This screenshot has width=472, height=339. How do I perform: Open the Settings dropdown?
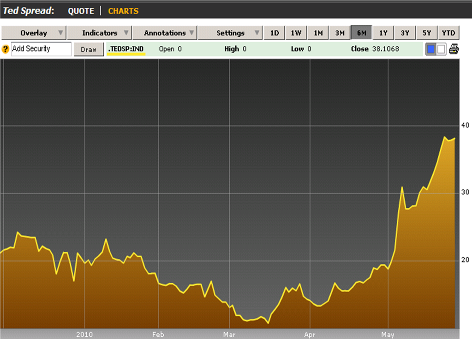point(230,33)
